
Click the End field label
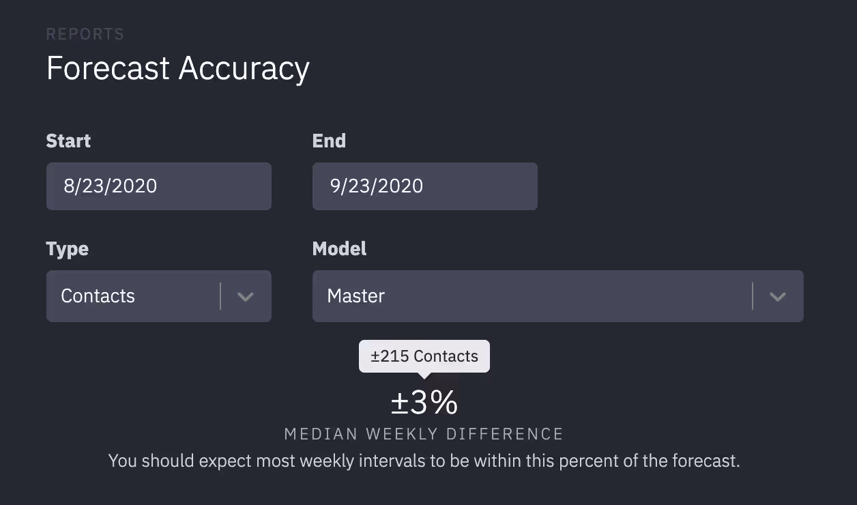(x=329, y=141)
